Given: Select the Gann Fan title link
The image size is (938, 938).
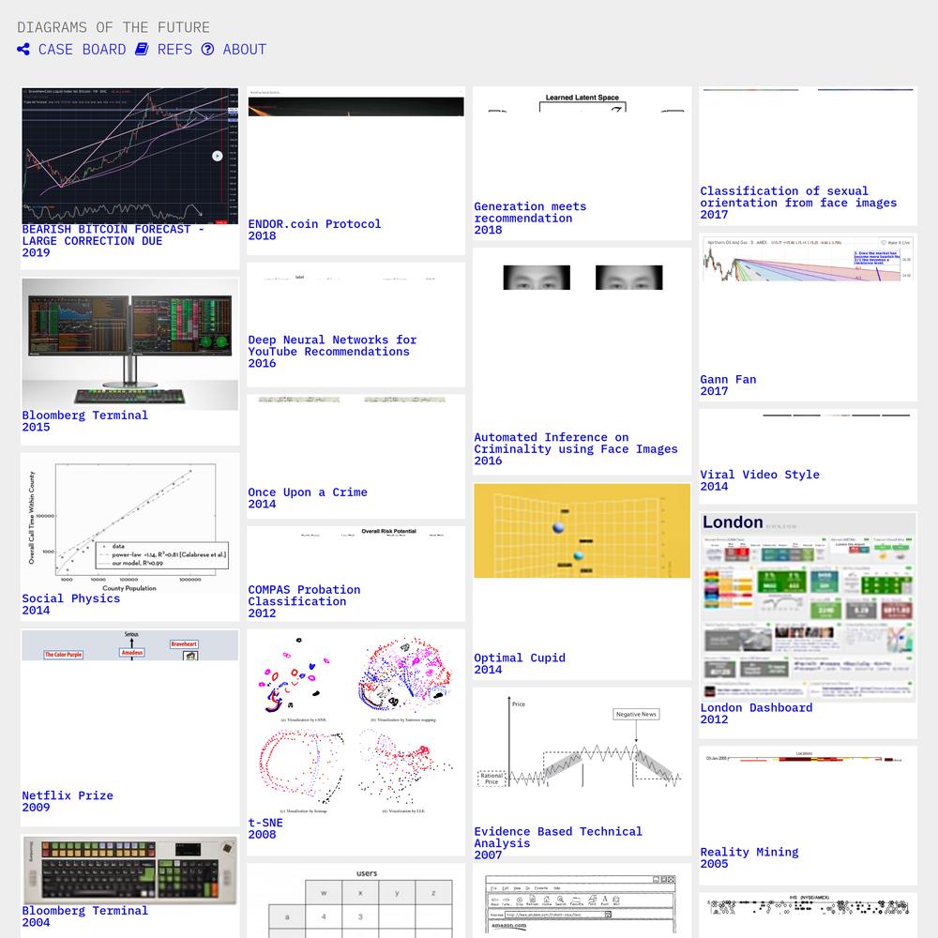Looking at the screenshot, I should tap(728, 379).
